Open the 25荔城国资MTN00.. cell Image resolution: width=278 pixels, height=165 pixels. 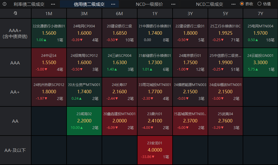190,121
